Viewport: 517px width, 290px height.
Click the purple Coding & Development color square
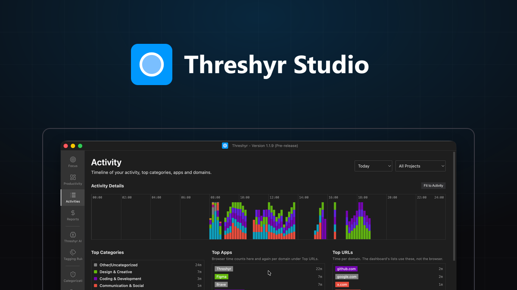96,279
